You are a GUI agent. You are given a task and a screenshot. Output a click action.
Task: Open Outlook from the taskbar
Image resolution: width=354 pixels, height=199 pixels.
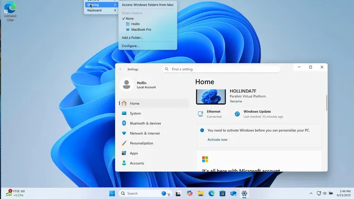(x=233, y=193)
